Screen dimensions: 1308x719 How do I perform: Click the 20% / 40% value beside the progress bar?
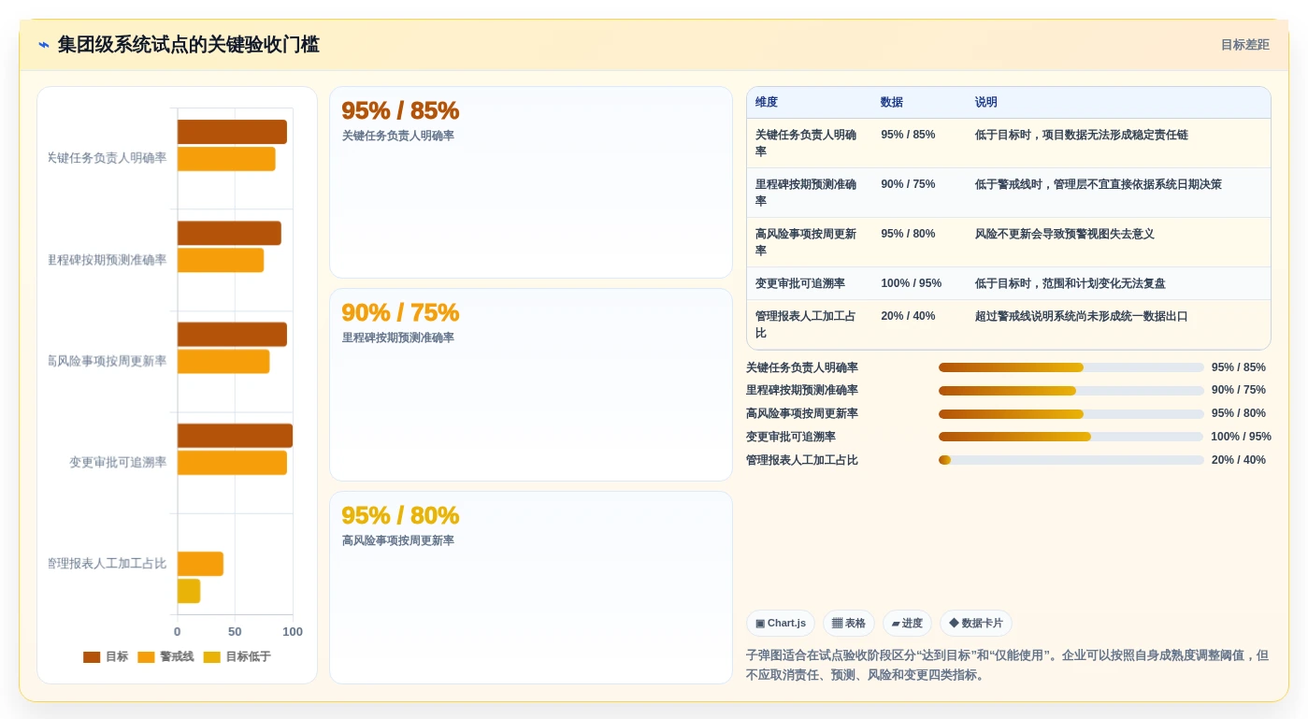1239,460
